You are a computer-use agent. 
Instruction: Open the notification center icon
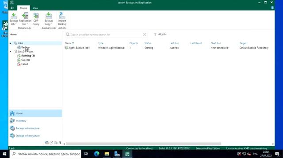tap(278, 154)
